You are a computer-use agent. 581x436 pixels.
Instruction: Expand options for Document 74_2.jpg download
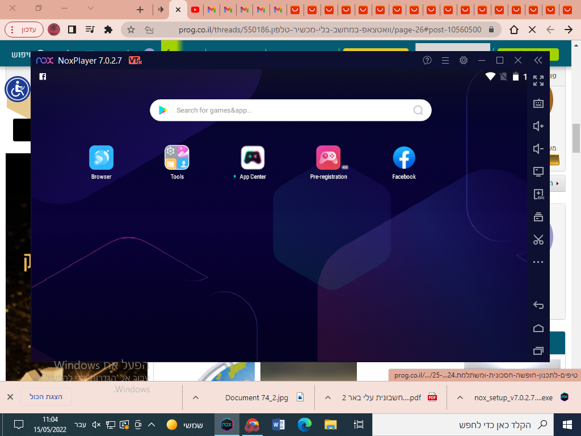(x=196, y=397)
